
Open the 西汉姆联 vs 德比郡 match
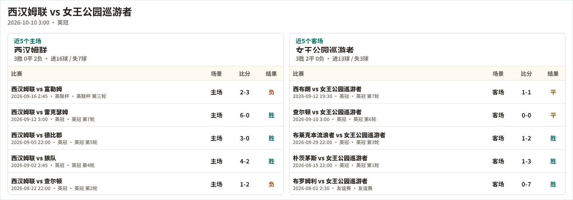[x=146, y=138]
